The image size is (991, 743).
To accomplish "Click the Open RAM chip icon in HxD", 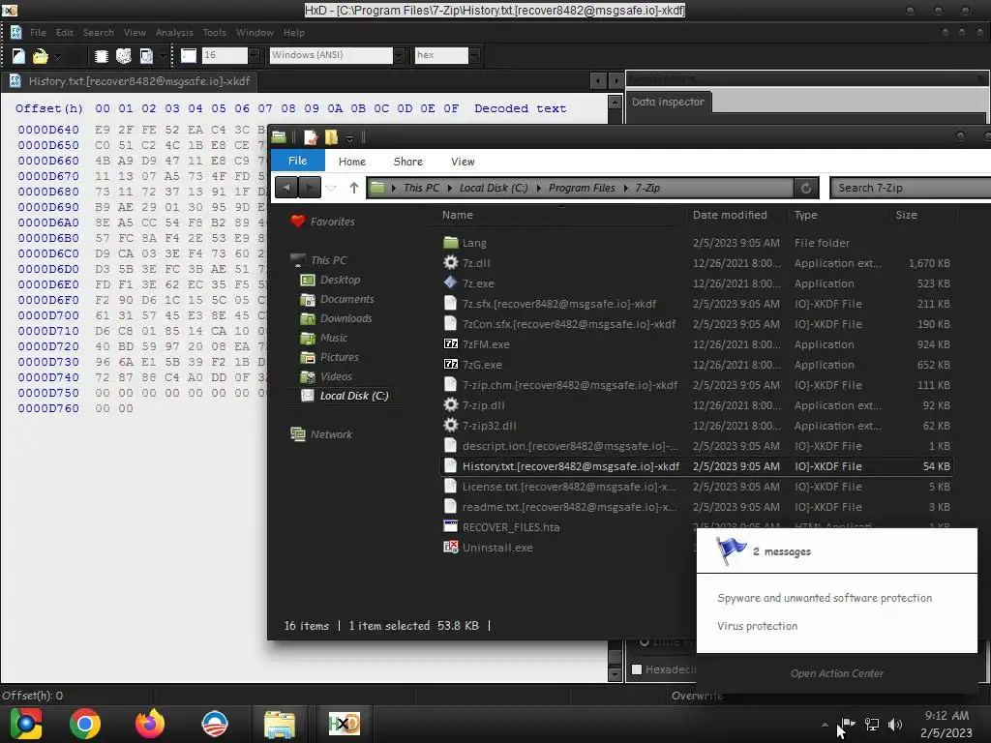I will 101,56.
